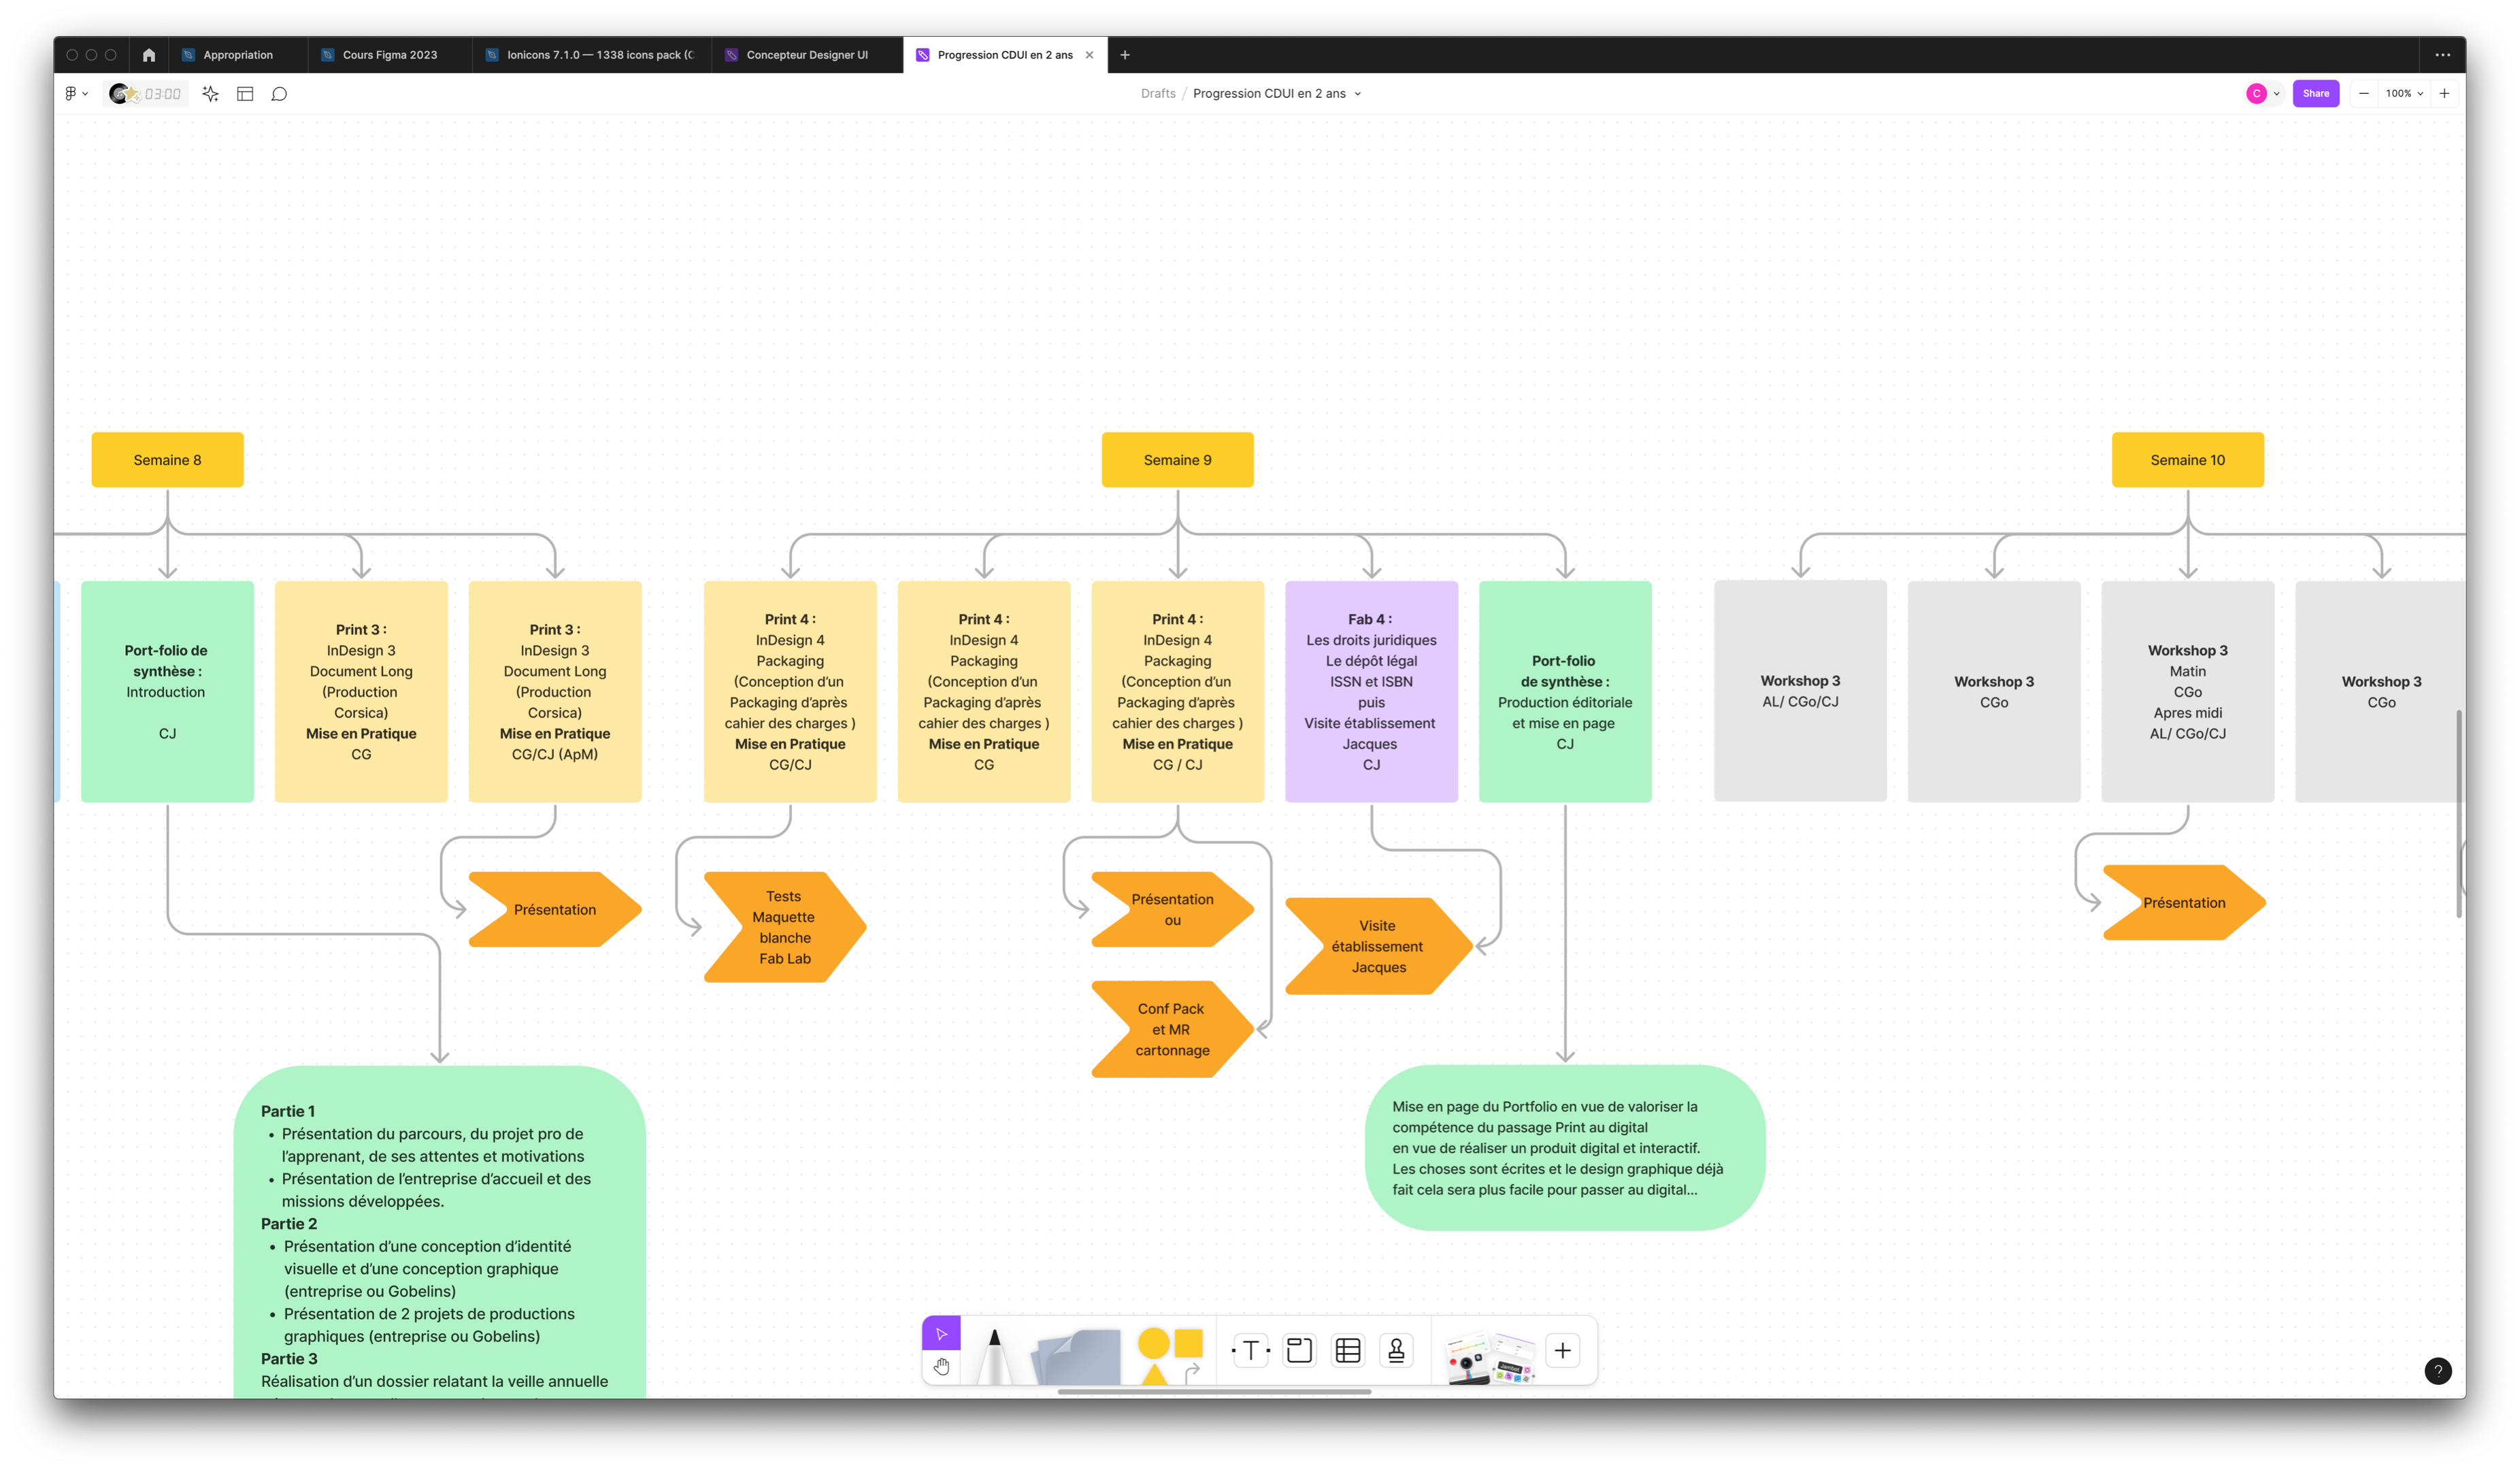Open the AI sparkle actions

(x=210, y=94)
